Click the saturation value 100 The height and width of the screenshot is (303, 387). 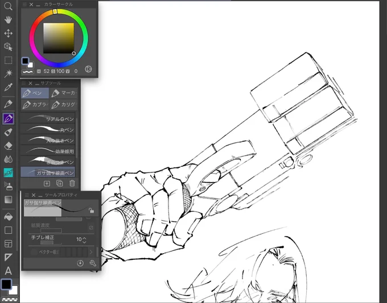[x=60, y=71]
